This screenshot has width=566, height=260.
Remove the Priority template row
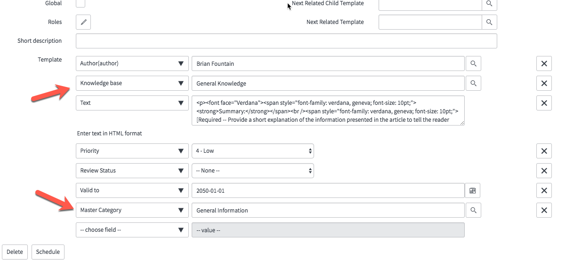point(544,151)
